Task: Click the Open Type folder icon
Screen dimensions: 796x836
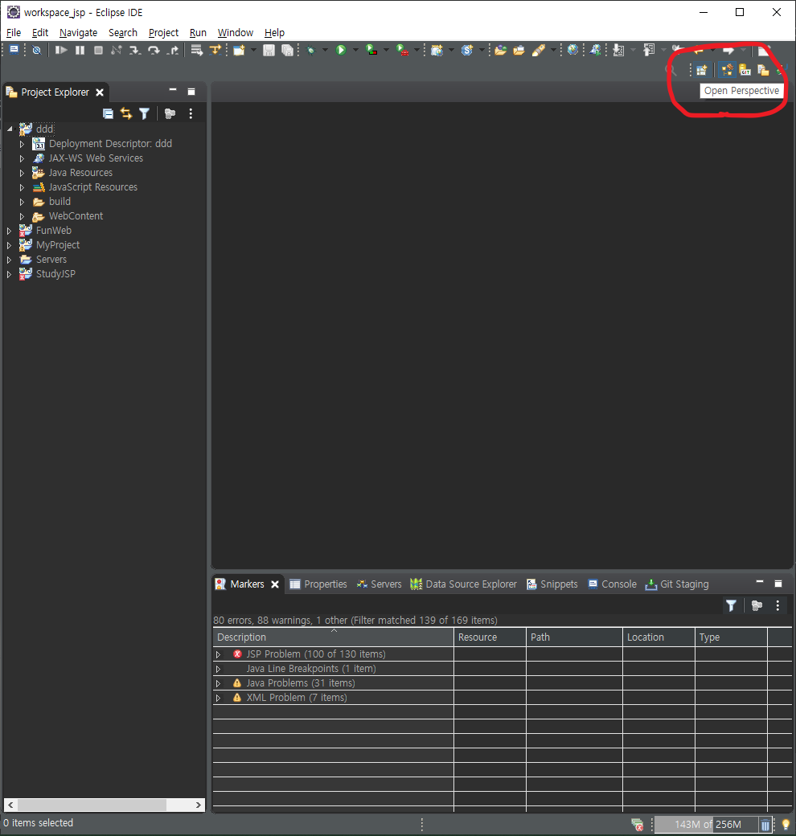Action: coord(500,50)
